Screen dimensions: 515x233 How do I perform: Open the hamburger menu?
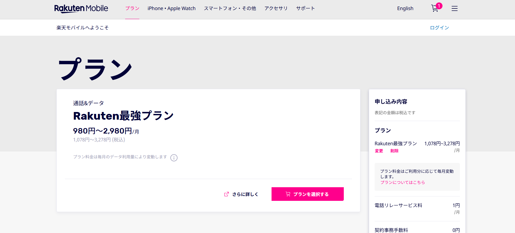454,9
